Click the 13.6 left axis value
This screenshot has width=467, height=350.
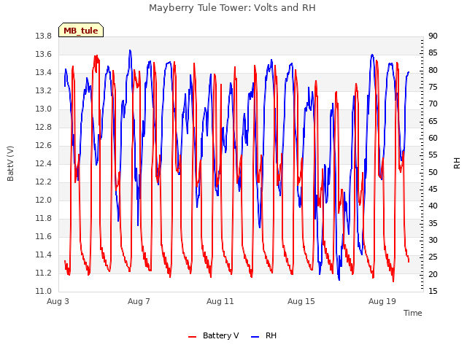point(44,54)
